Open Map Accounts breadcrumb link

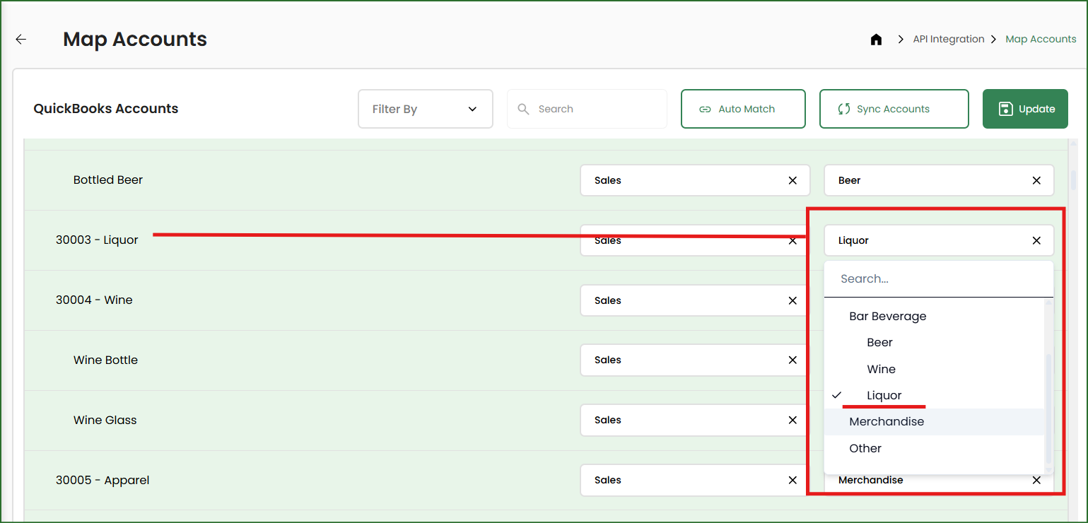pyautogui.click(x=1041, y=40)
